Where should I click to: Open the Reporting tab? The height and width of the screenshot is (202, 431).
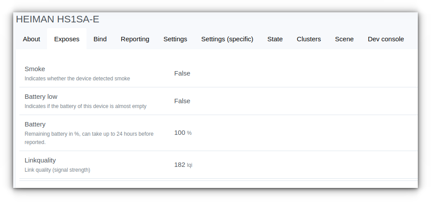tap(135, 39)
